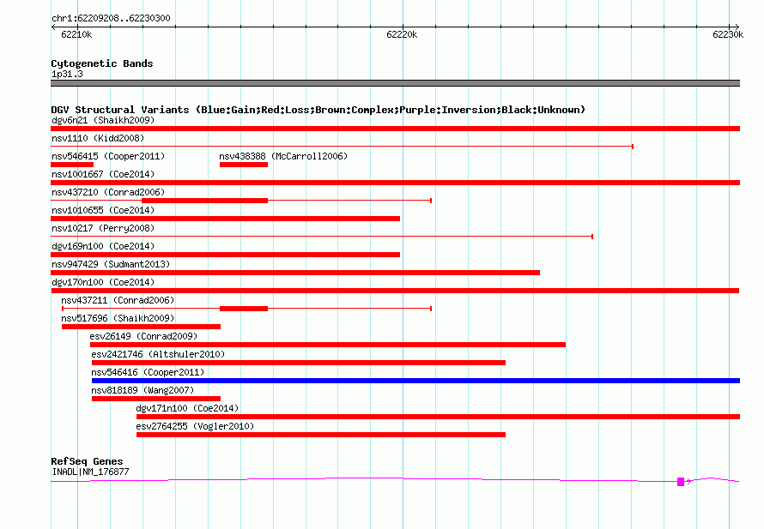The height and width of the screenshot is (529, 764).
Task: Click the gray 1p31.3 cytogenetic band
Action: [395, 83]
